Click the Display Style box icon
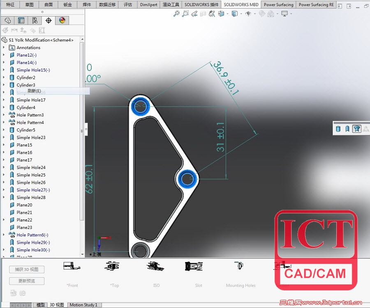Image resolution: width=370 pixels, height=308 pixels. [x=235, y=14]
